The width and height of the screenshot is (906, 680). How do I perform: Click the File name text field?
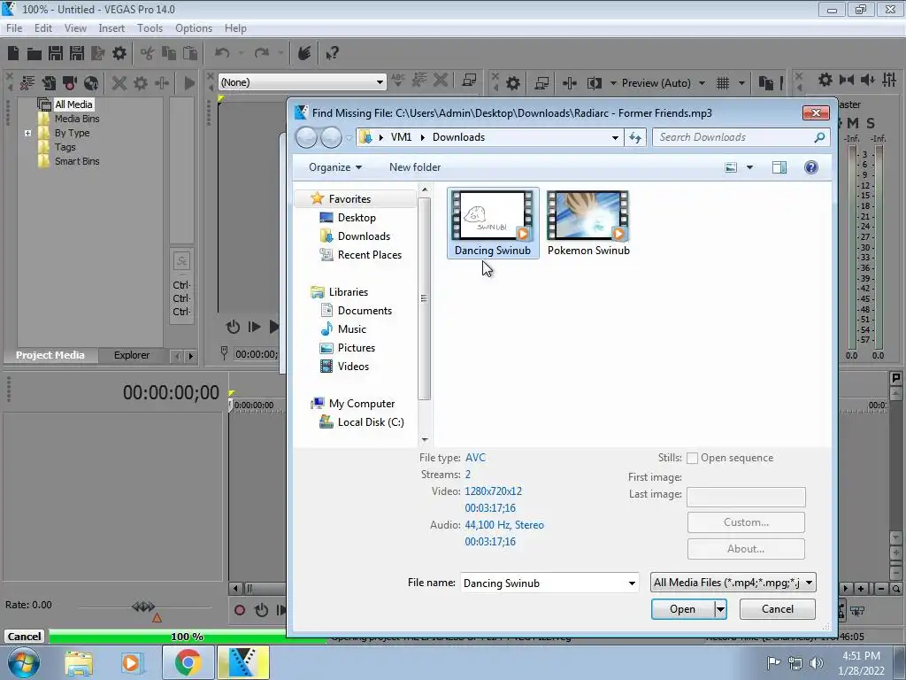[543, 583]
